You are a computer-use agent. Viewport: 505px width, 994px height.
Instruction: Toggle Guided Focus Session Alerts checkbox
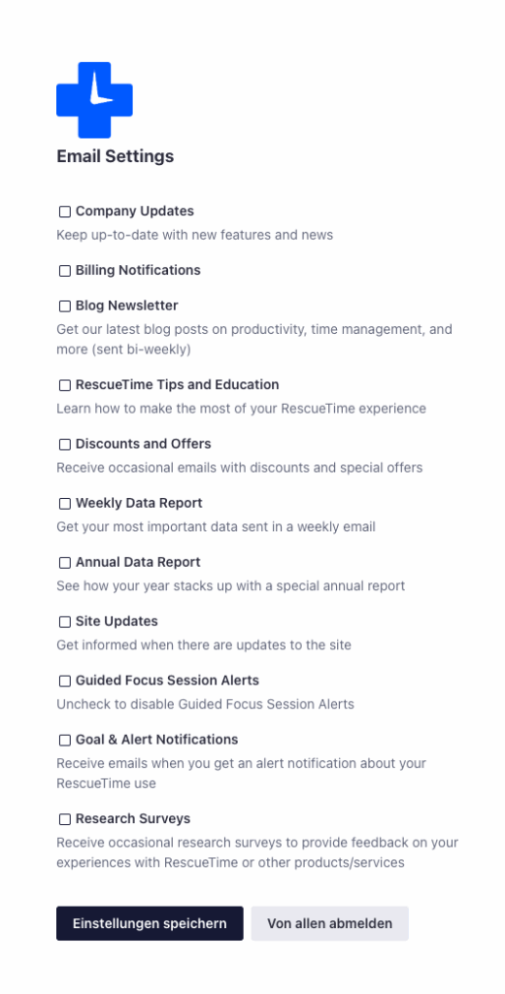(65, 681)
